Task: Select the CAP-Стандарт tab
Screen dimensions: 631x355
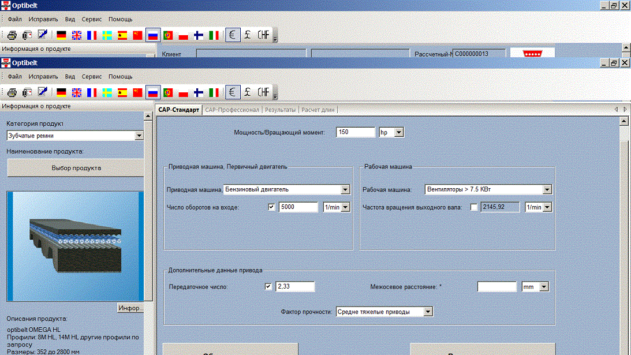Action: point(178,110)
